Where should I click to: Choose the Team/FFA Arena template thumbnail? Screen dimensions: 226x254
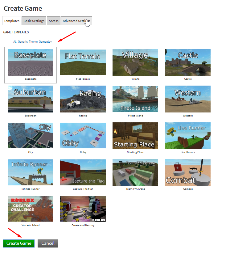[x=135, y=172]
